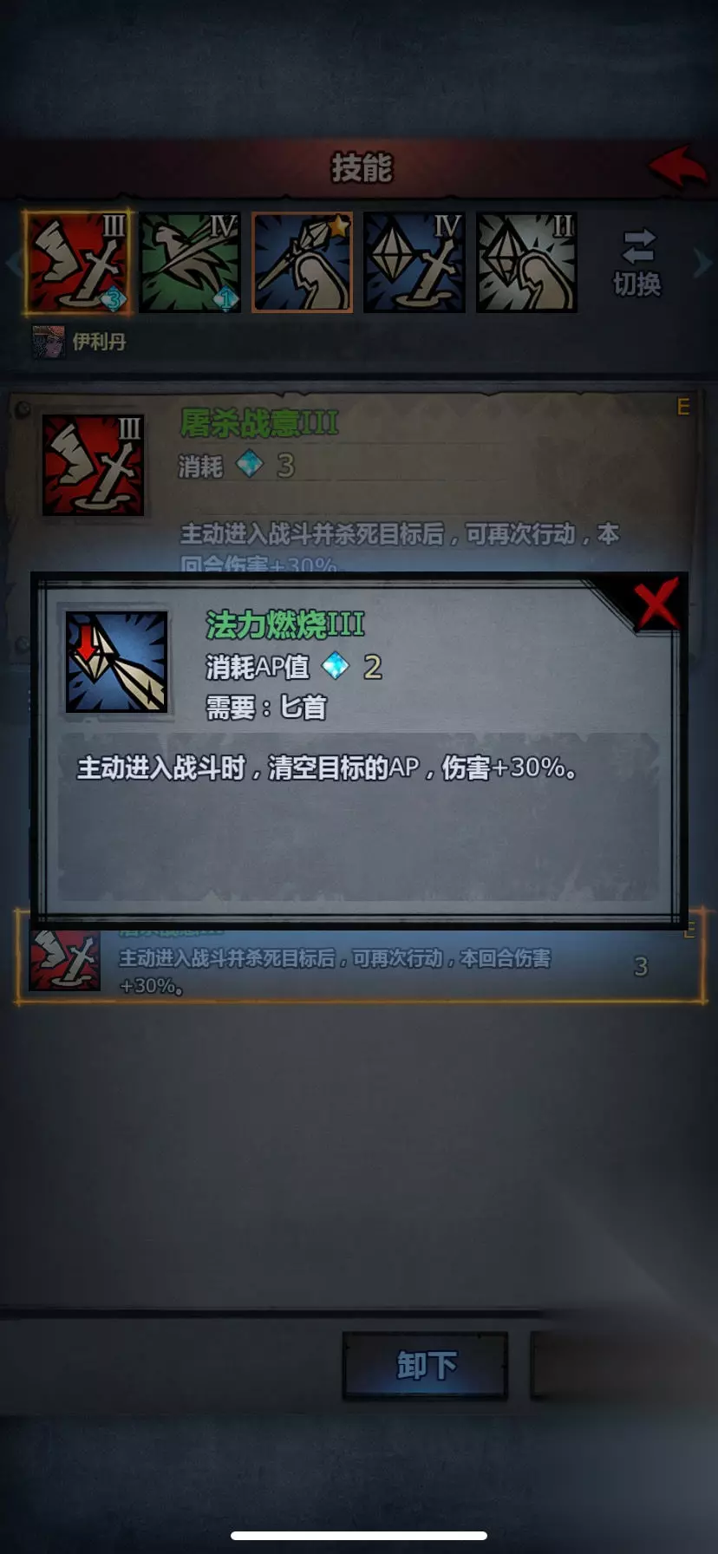This screenshot has width=718, height=1554.
Task: Select the starred spear skill slot
Action: click(302, 262)
